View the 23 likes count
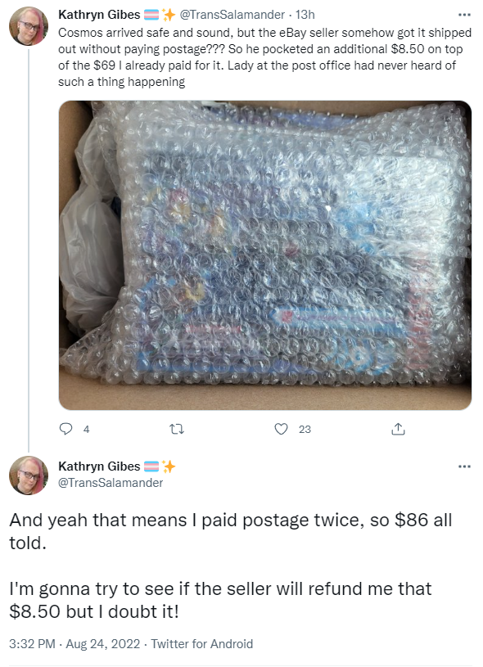The width and height of the screenshot is (483, 667). click(305, 429)
